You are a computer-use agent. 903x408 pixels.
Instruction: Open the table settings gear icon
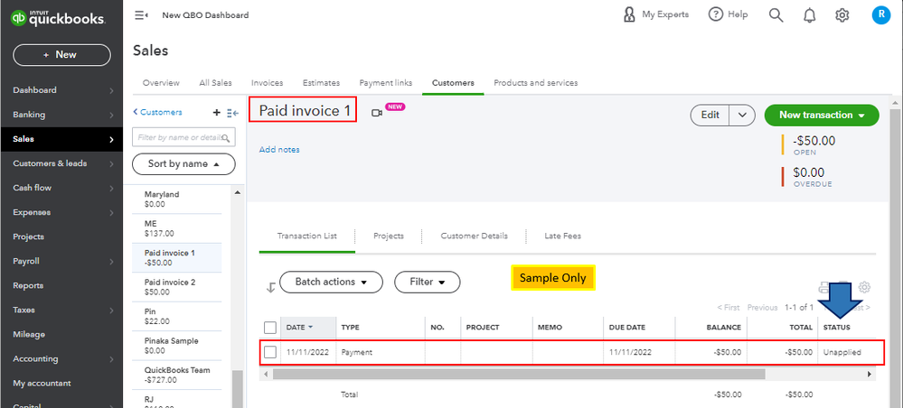point(864,287)
